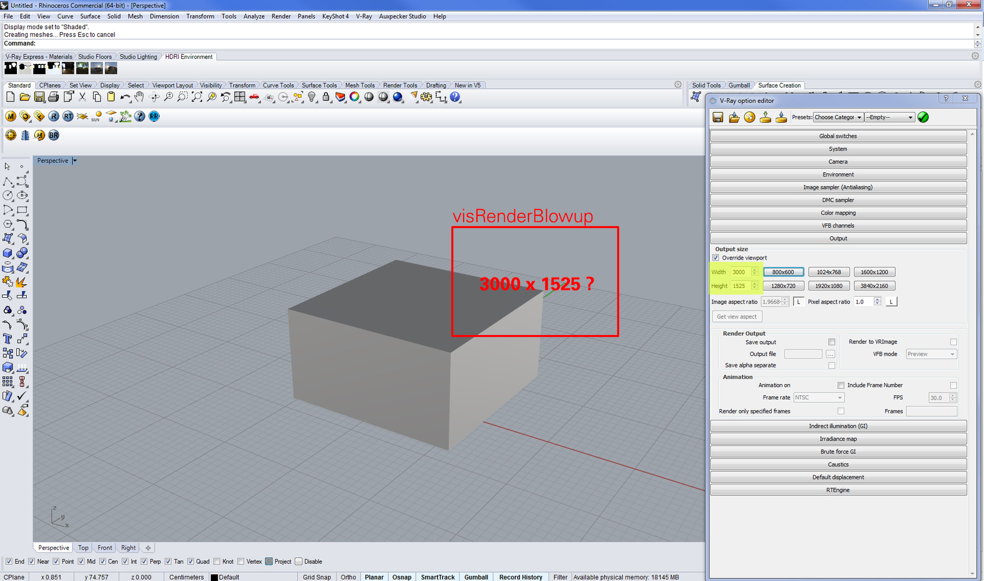Enable Save alpha separate checkbox

[832, 366]
